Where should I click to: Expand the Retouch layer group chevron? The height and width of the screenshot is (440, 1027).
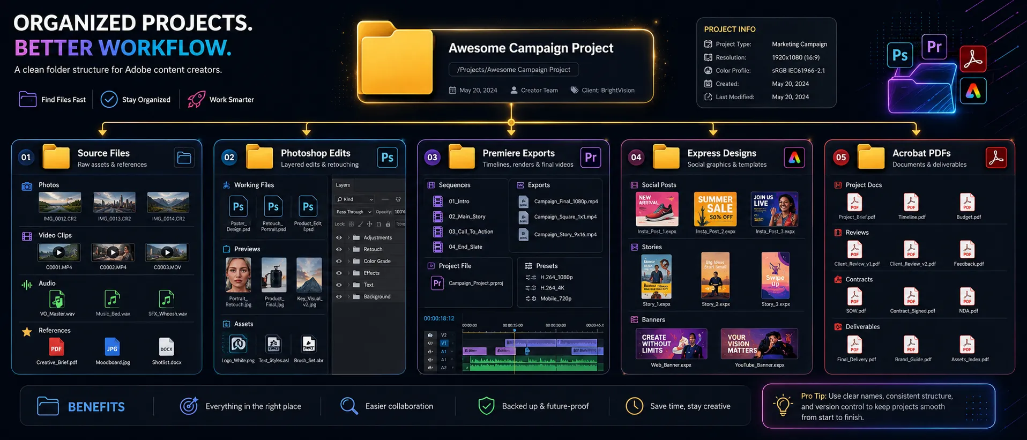pos(348,249)
